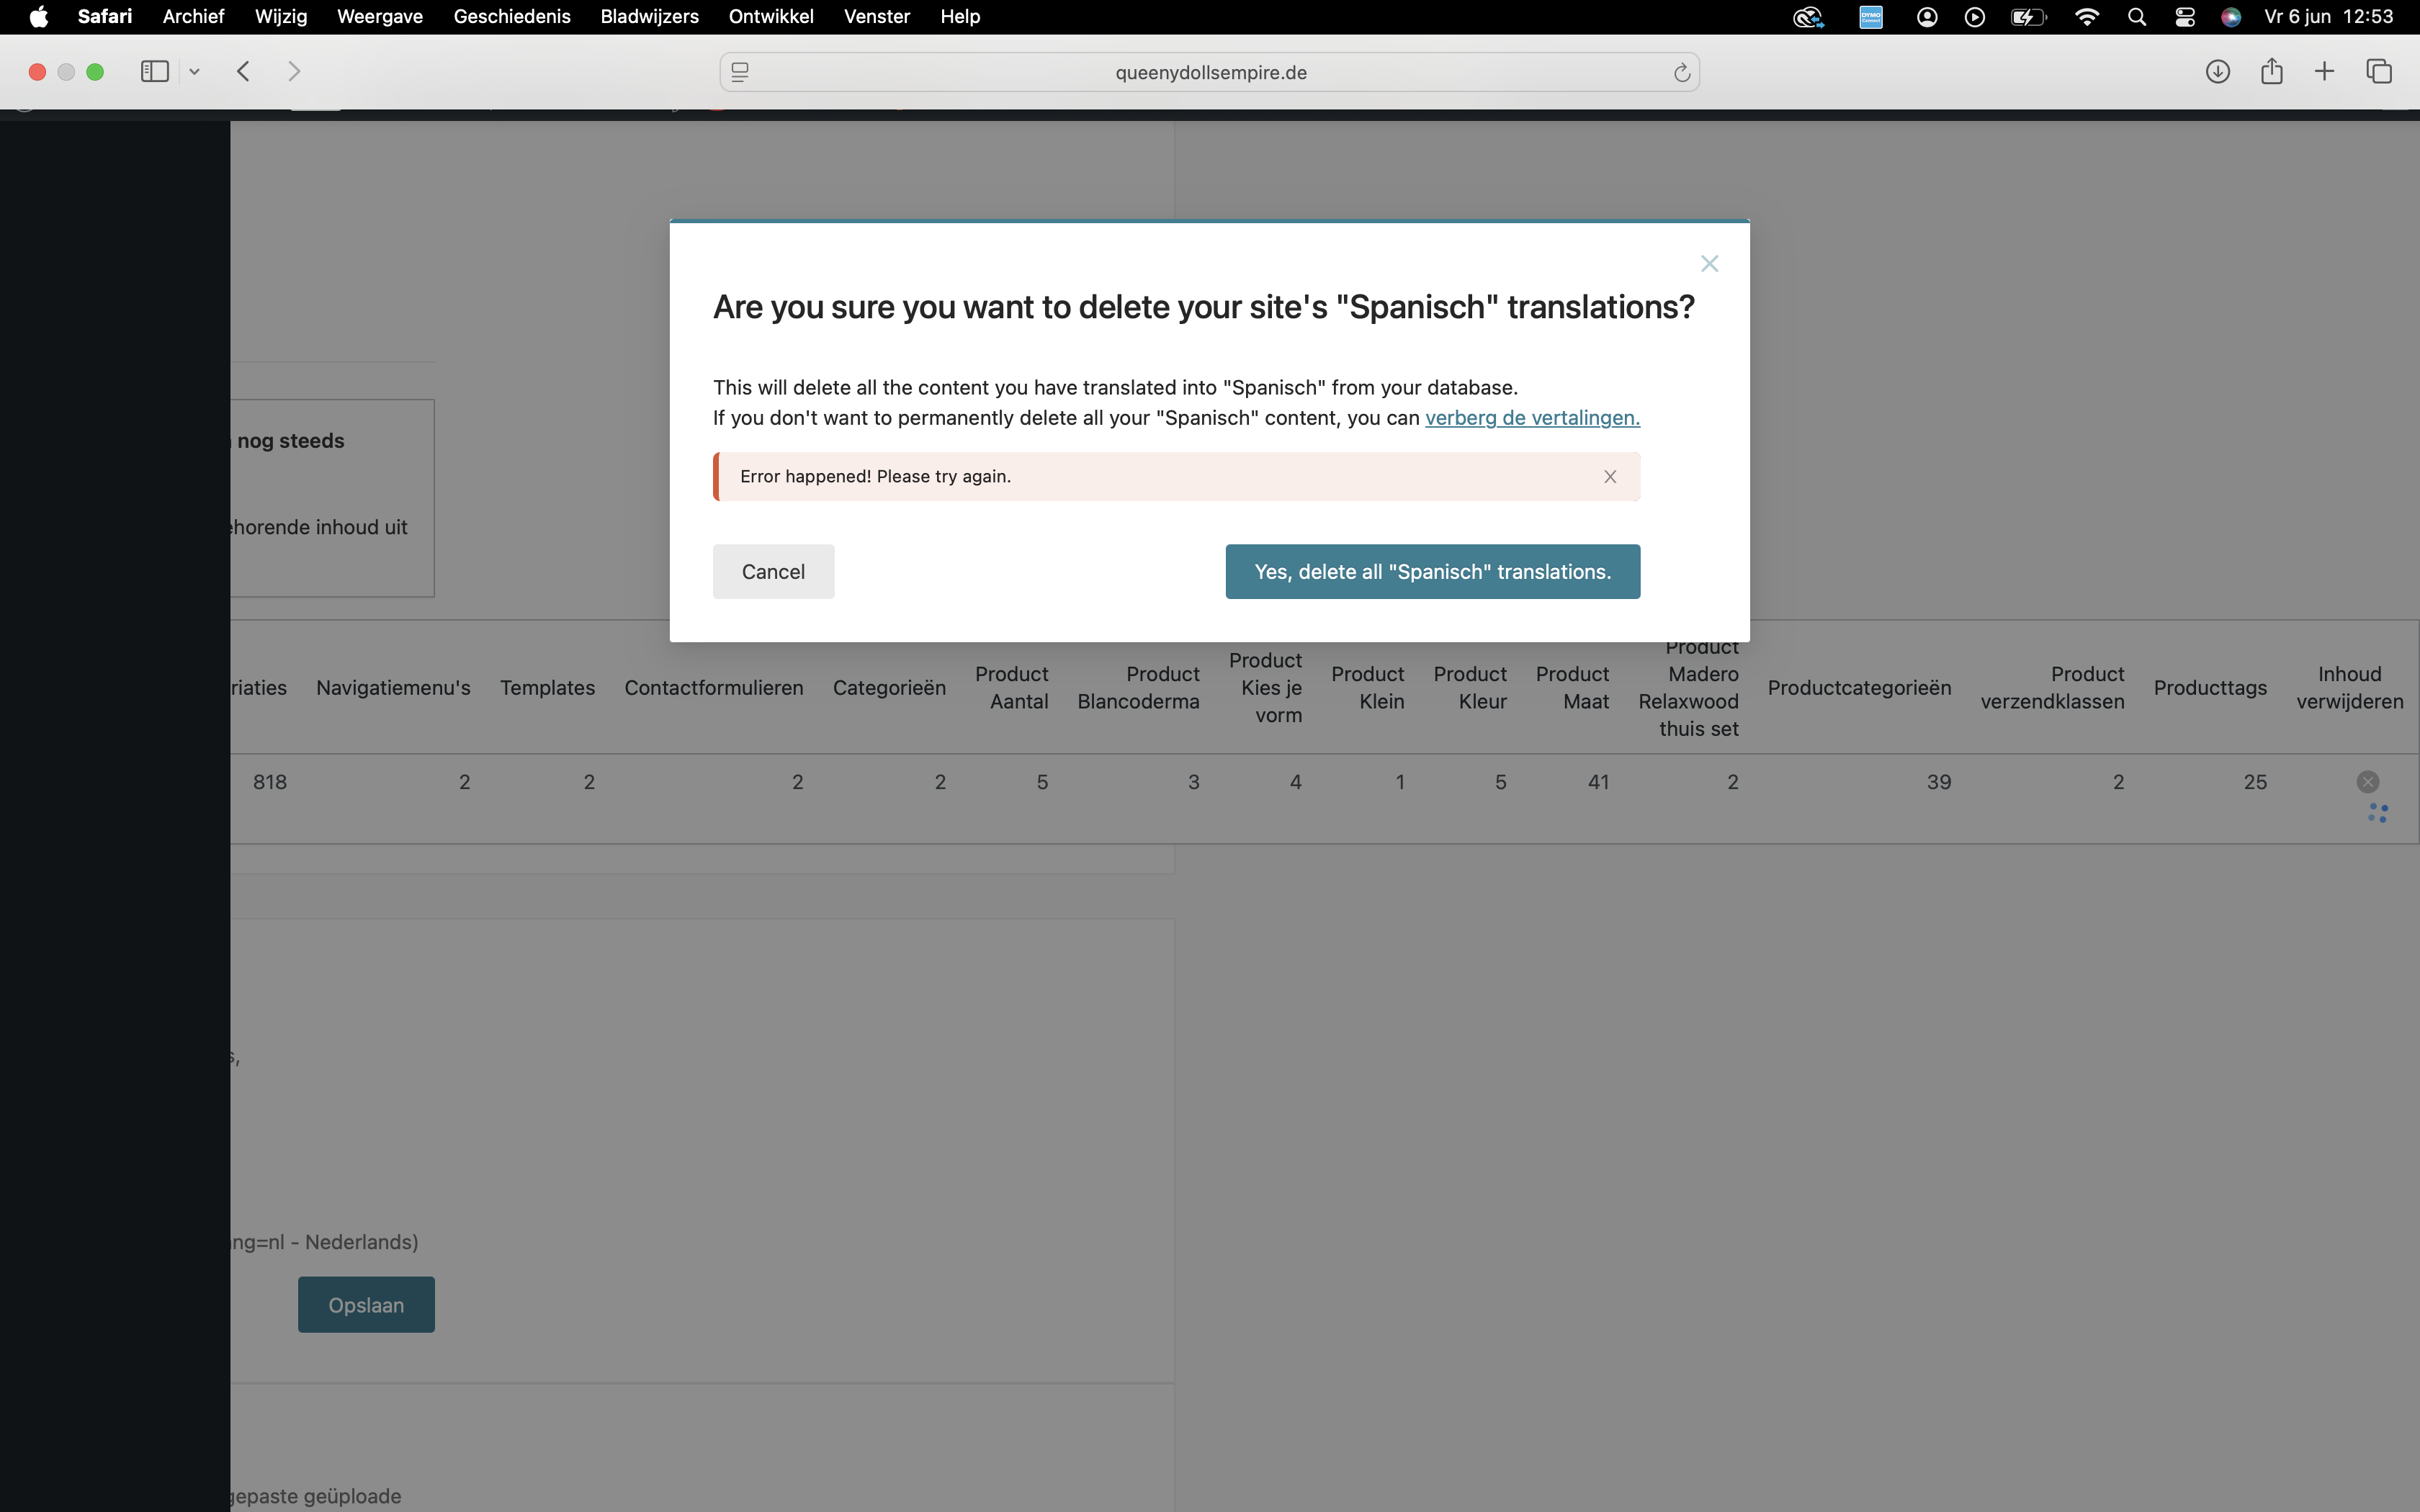The width and height of the screenshot is (2420, 1512).
Task: Open the Apple menu
Action: 38,17
